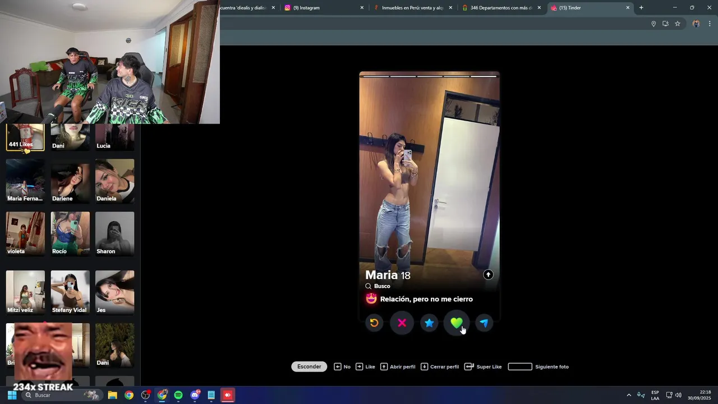Close the 346 Departamentos tab

[x=539, y=8]
